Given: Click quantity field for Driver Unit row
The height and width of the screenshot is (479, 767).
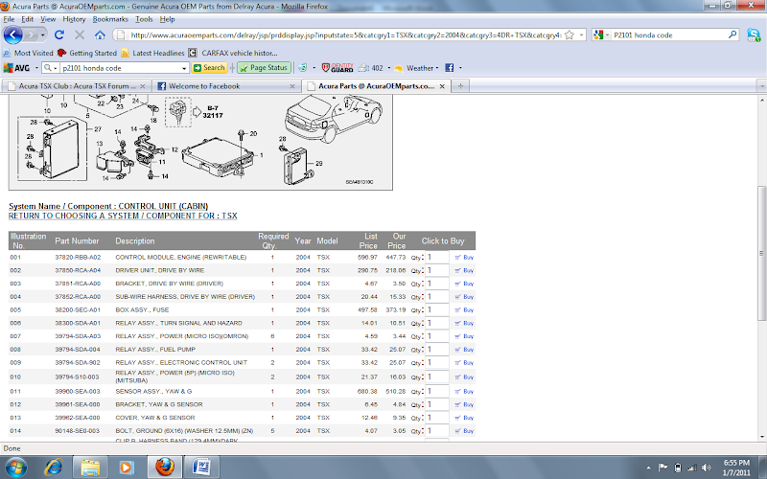Looking at the screenshot, I should click(437, 270).
